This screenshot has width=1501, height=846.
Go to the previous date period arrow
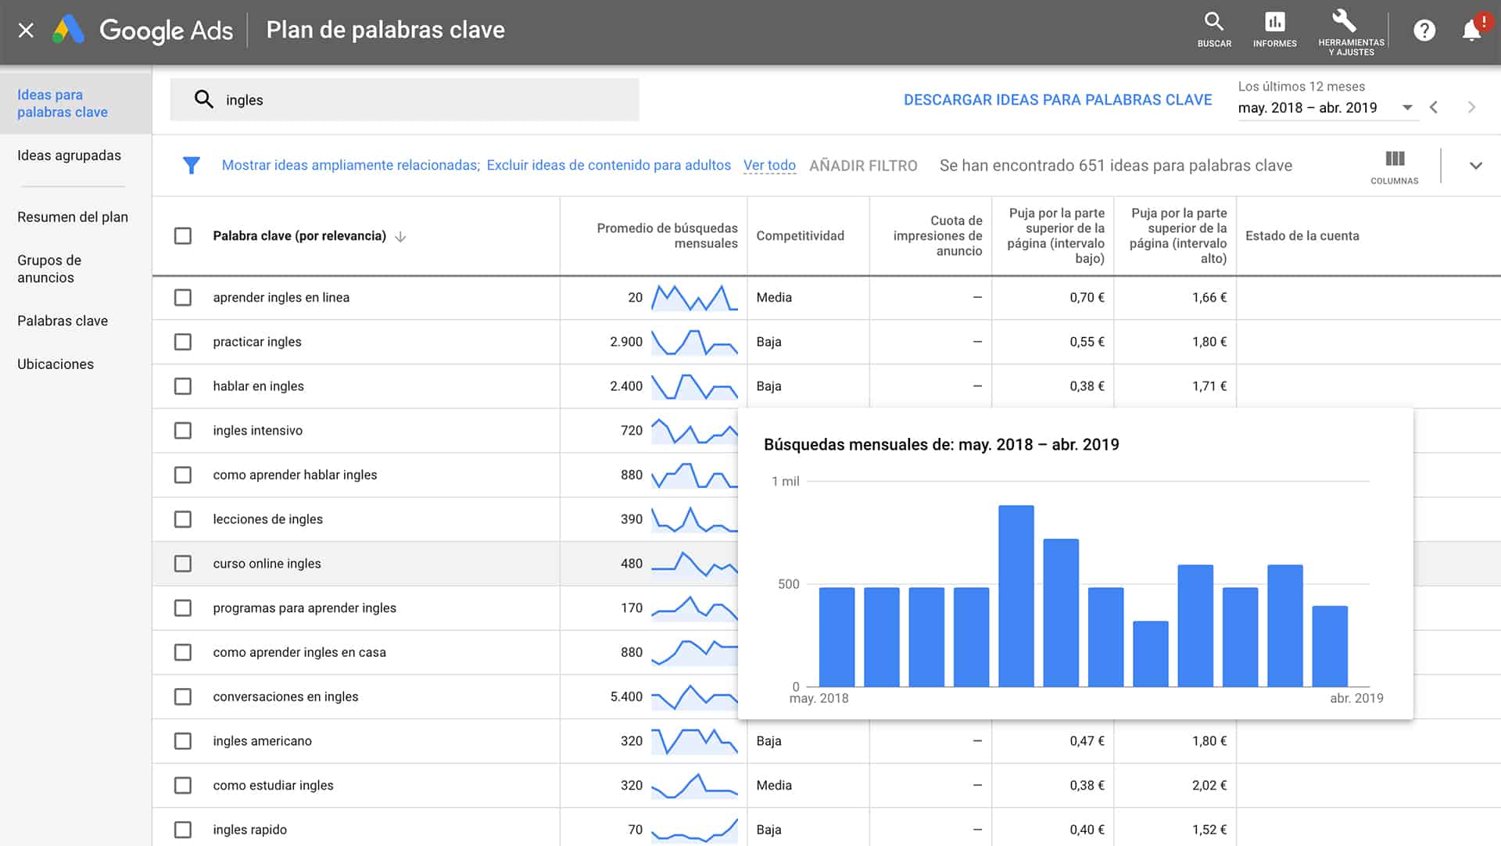[x=1434, y=108]
